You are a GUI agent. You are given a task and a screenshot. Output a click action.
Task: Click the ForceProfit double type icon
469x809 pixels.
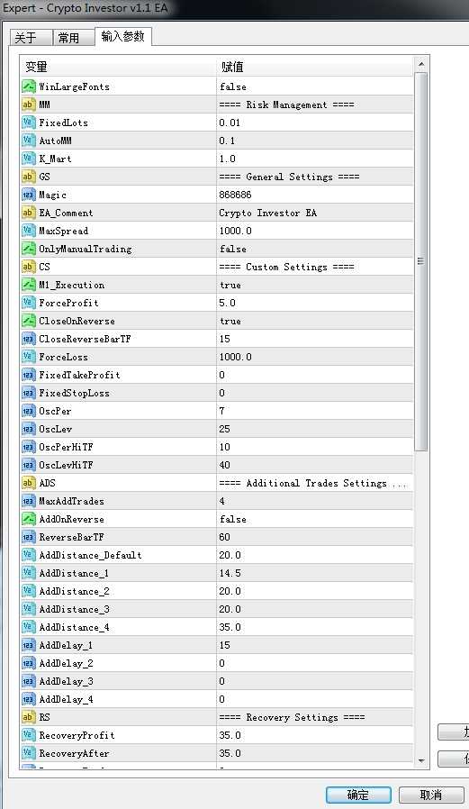pos(28,303)
